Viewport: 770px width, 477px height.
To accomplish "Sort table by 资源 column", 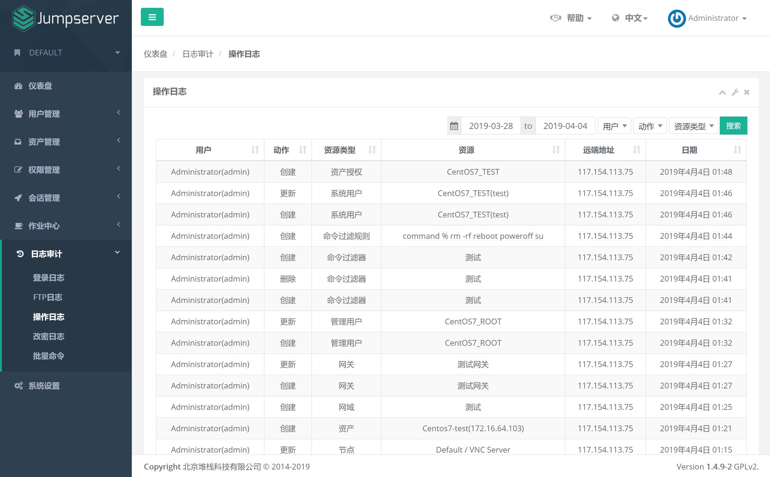I will 473,150.
